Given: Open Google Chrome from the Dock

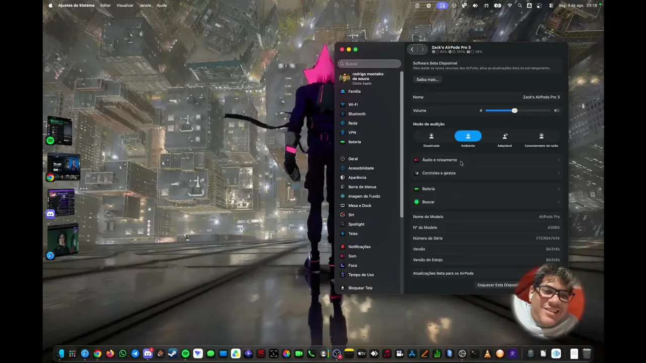Looking at the screenshot, I should tap(97, 354).
